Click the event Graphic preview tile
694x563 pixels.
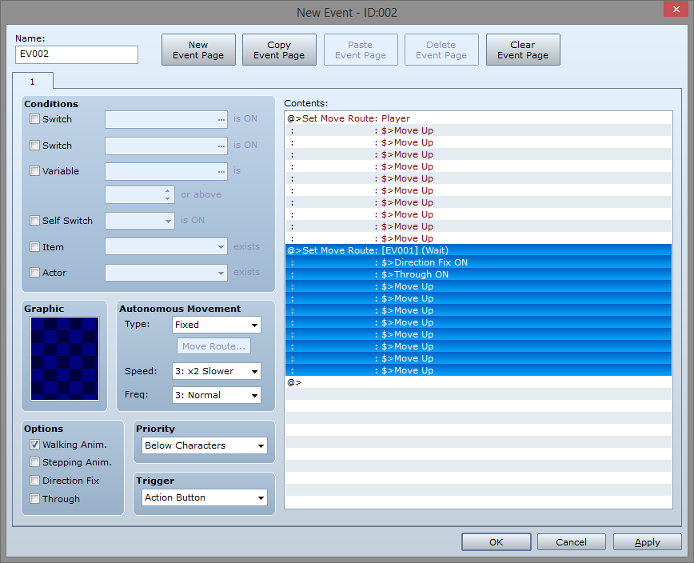click(65, 358)
